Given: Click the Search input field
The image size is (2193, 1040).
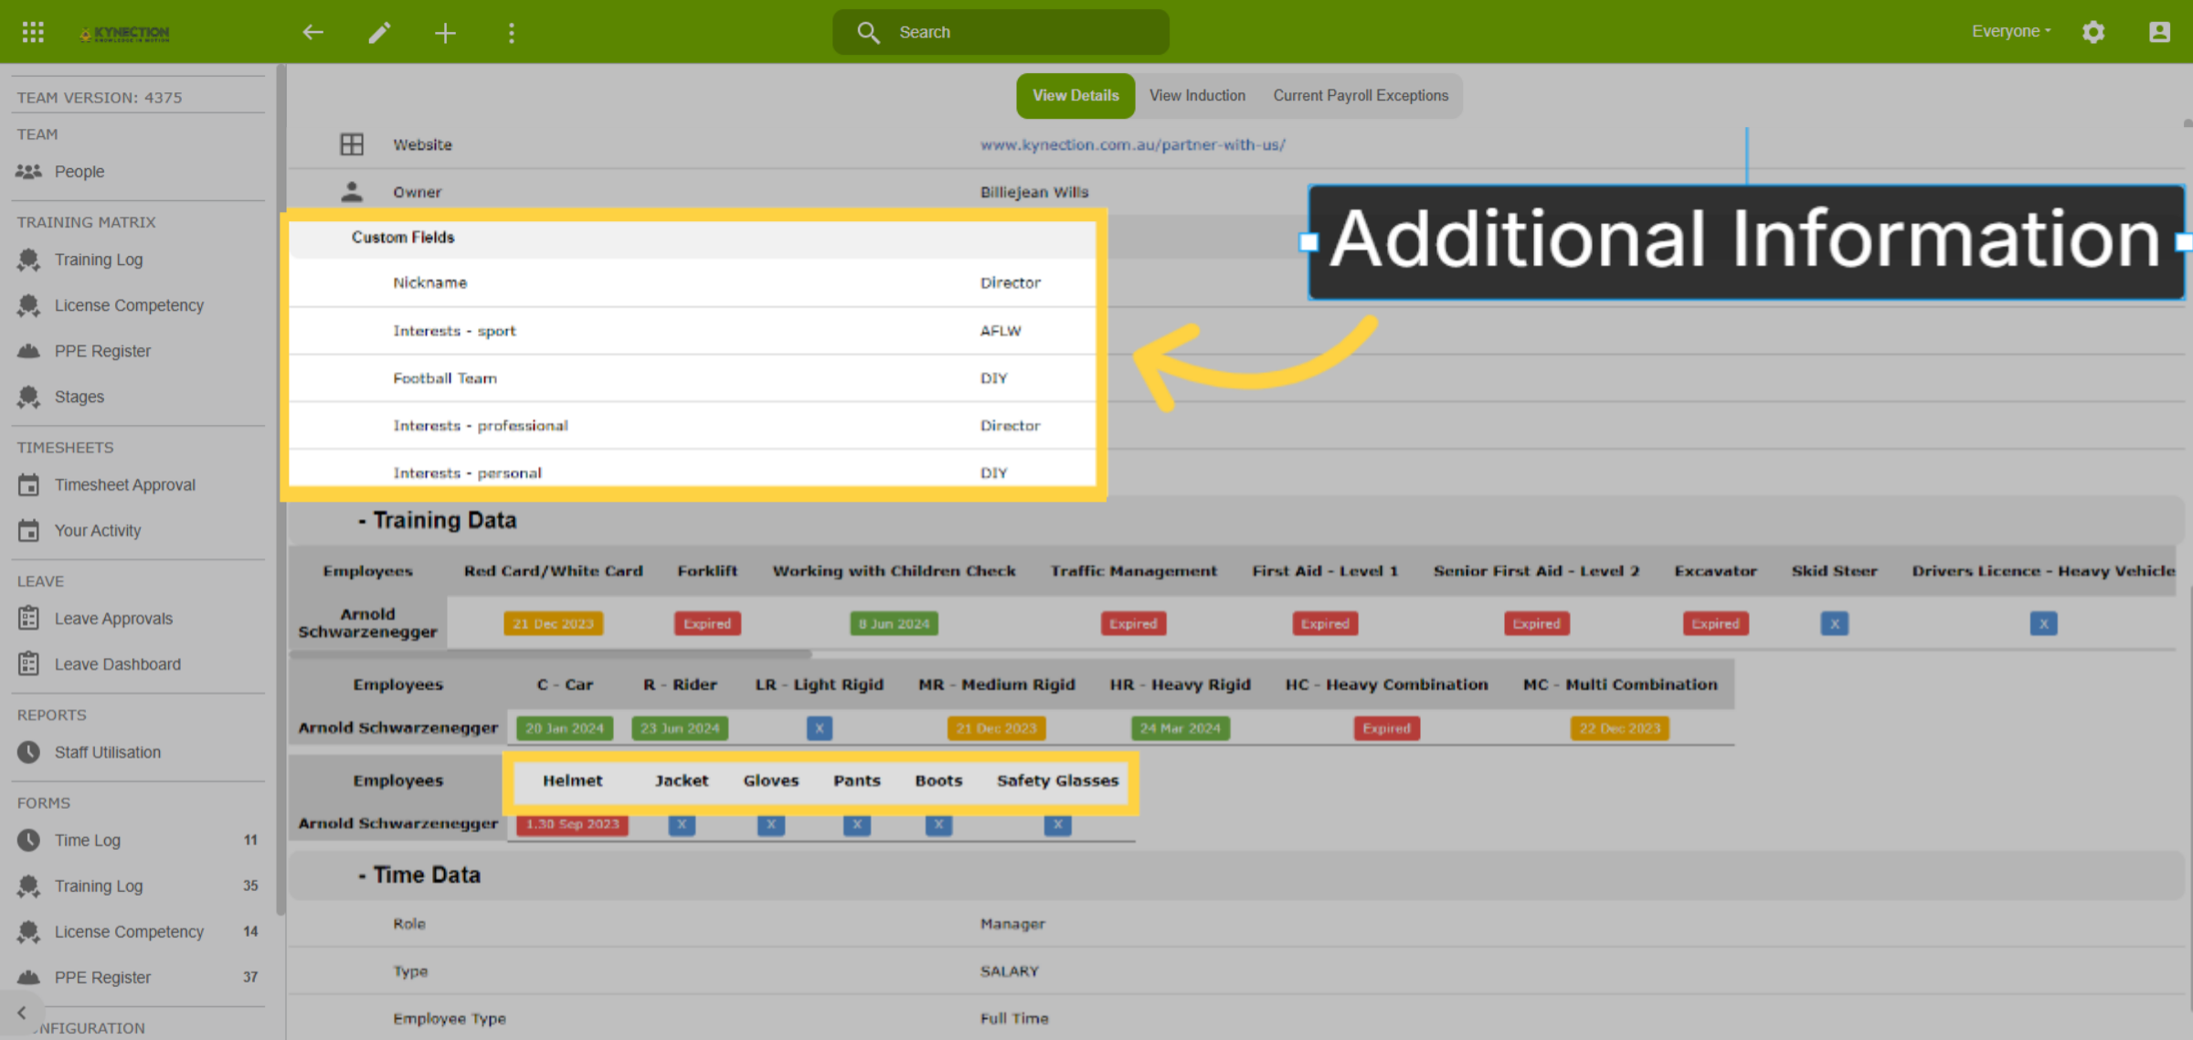Looking at the screenshot, I should 1001,32.
